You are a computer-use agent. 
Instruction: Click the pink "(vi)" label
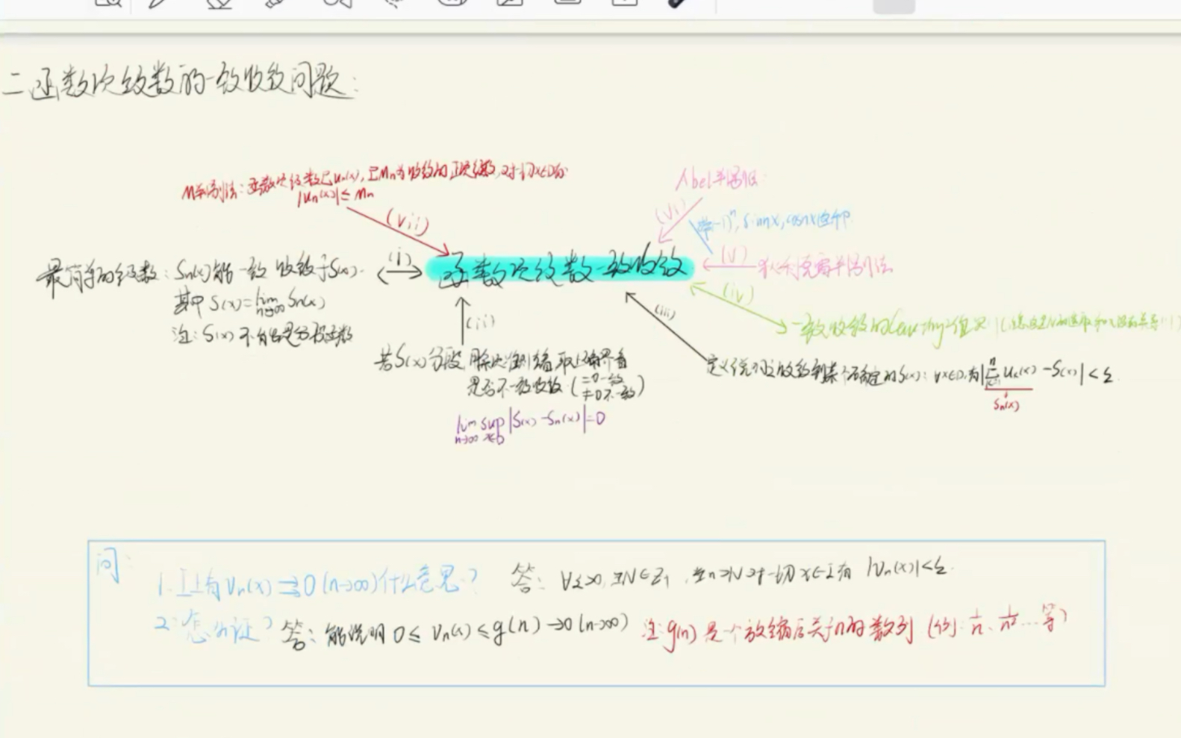(670, 213)
